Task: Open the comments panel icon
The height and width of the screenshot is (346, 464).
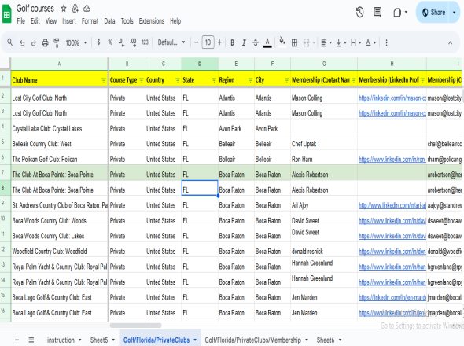Action: point(377,13)
